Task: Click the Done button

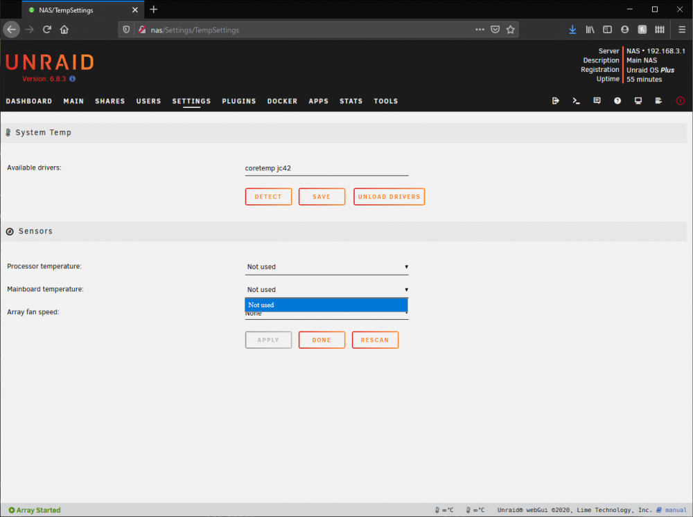Action: (x=322, y=340)
